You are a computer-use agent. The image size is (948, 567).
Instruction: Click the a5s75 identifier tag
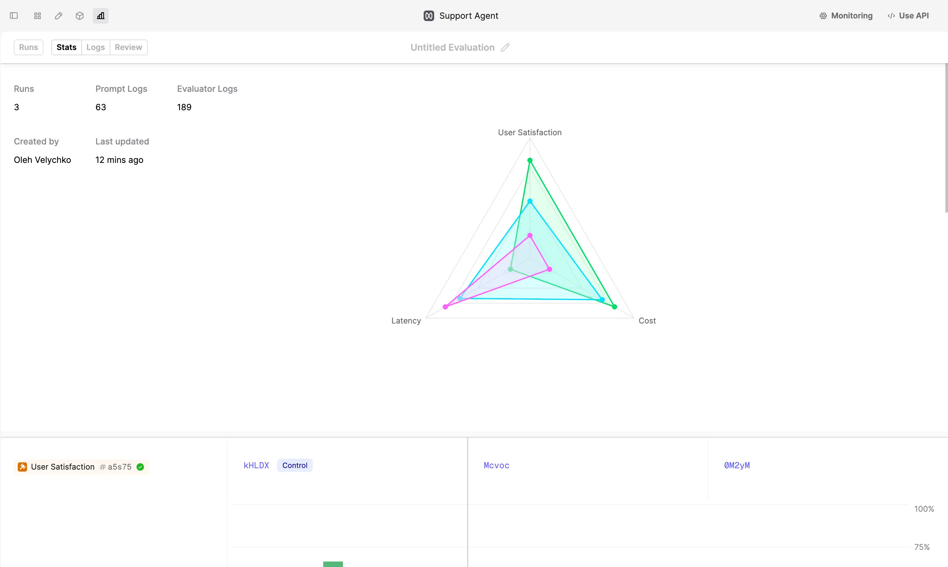pyautogui.click(x=116, y=467)
